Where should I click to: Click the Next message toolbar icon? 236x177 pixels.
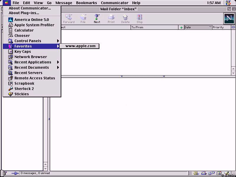pos(97,19)
